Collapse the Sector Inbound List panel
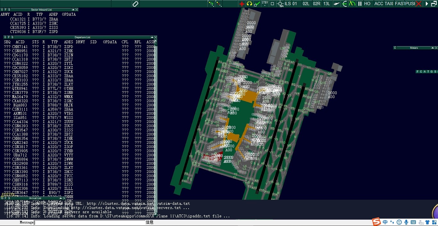The height and width of the screenshot is (226, 438). coord(73,10)
